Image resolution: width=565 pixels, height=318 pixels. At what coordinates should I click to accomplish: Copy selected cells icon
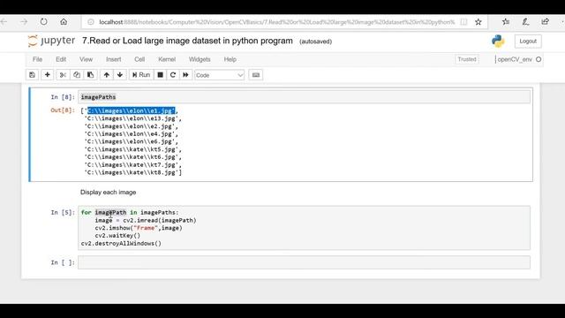[x=77, y=75]
